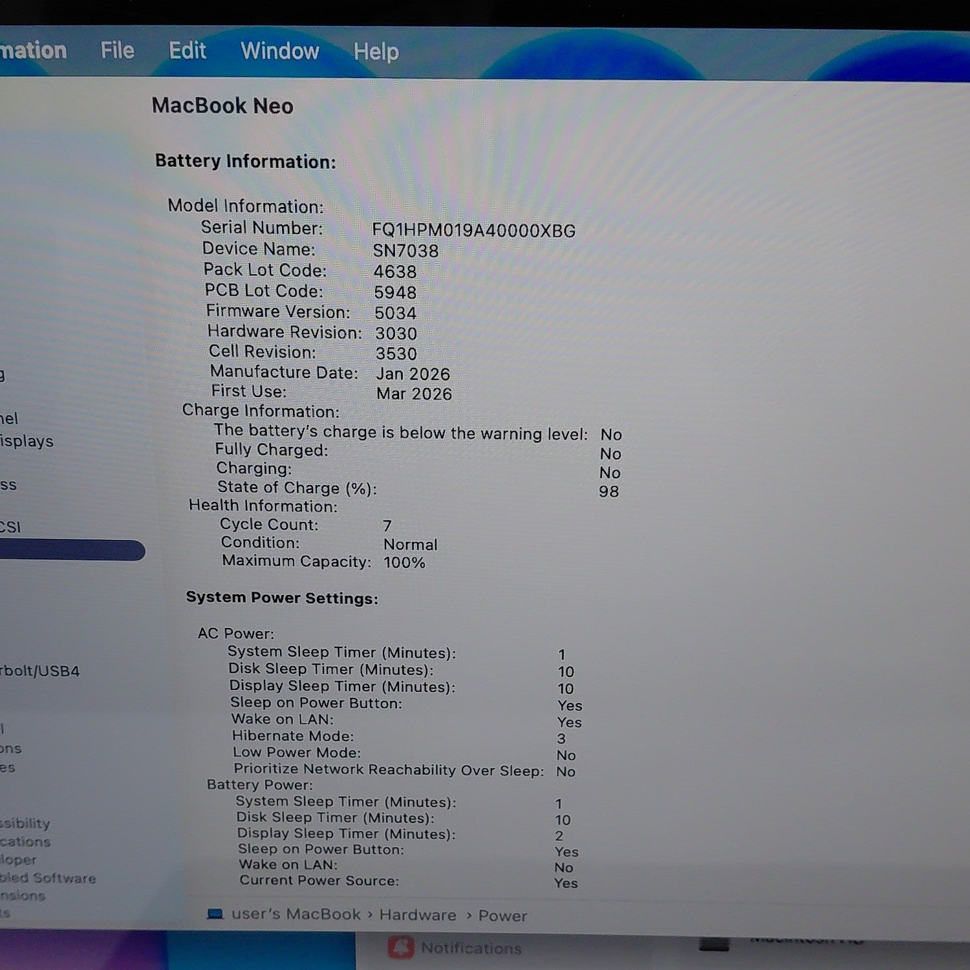Click the battery serial number value
This screenshot has width=970, height=970.
click(x=473, y=230)
